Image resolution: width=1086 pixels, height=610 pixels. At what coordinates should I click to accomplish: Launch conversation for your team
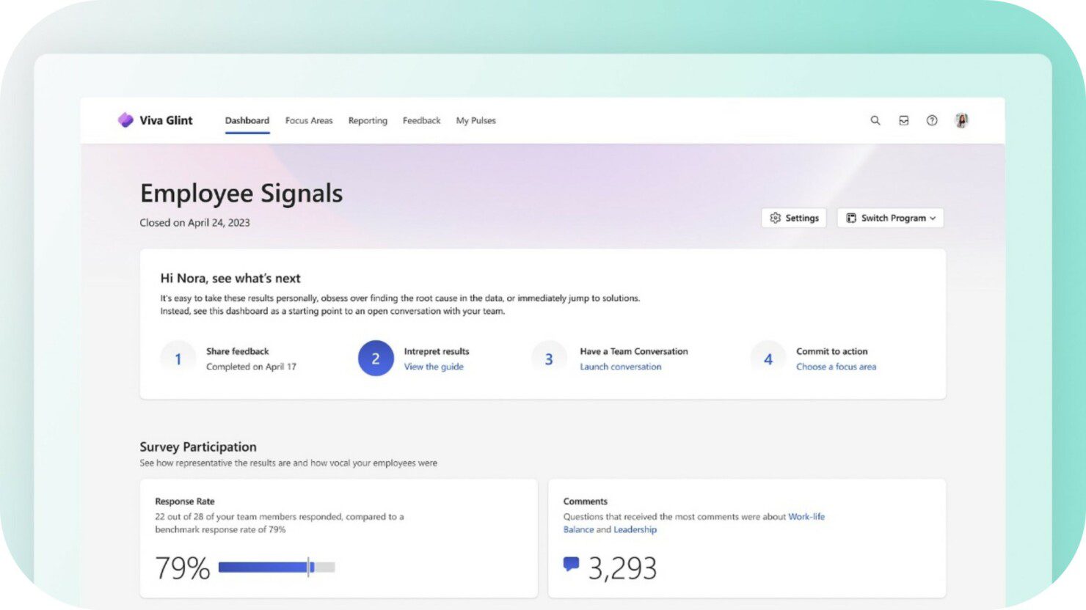click(x=620, y=367)
